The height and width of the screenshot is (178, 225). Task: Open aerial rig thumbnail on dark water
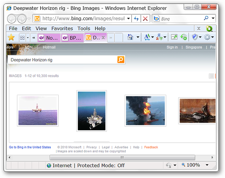click(x=91, y=111)
